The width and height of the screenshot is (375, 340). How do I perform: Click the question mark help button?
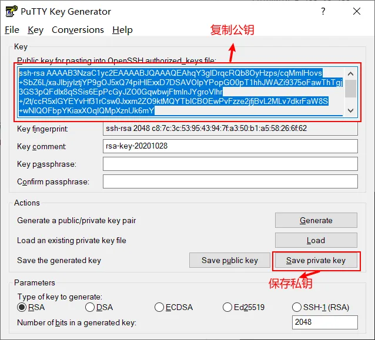tap(323, 11)
